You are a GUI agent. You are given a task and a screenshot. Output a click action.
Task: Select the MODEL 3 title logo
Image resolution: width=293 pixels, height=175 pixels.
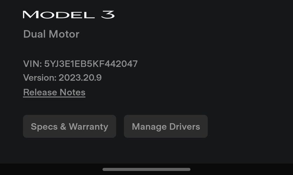coord(69,15)
